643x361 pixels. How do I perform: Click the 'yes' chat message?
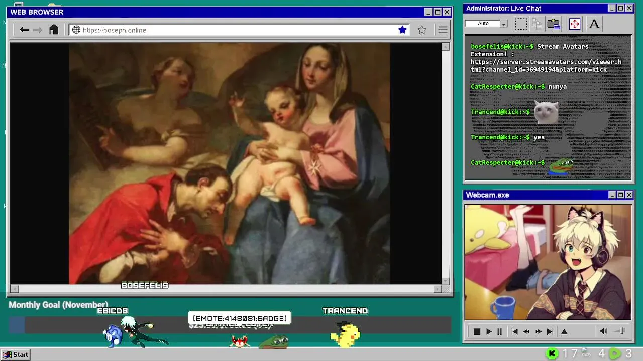(539, 137)
